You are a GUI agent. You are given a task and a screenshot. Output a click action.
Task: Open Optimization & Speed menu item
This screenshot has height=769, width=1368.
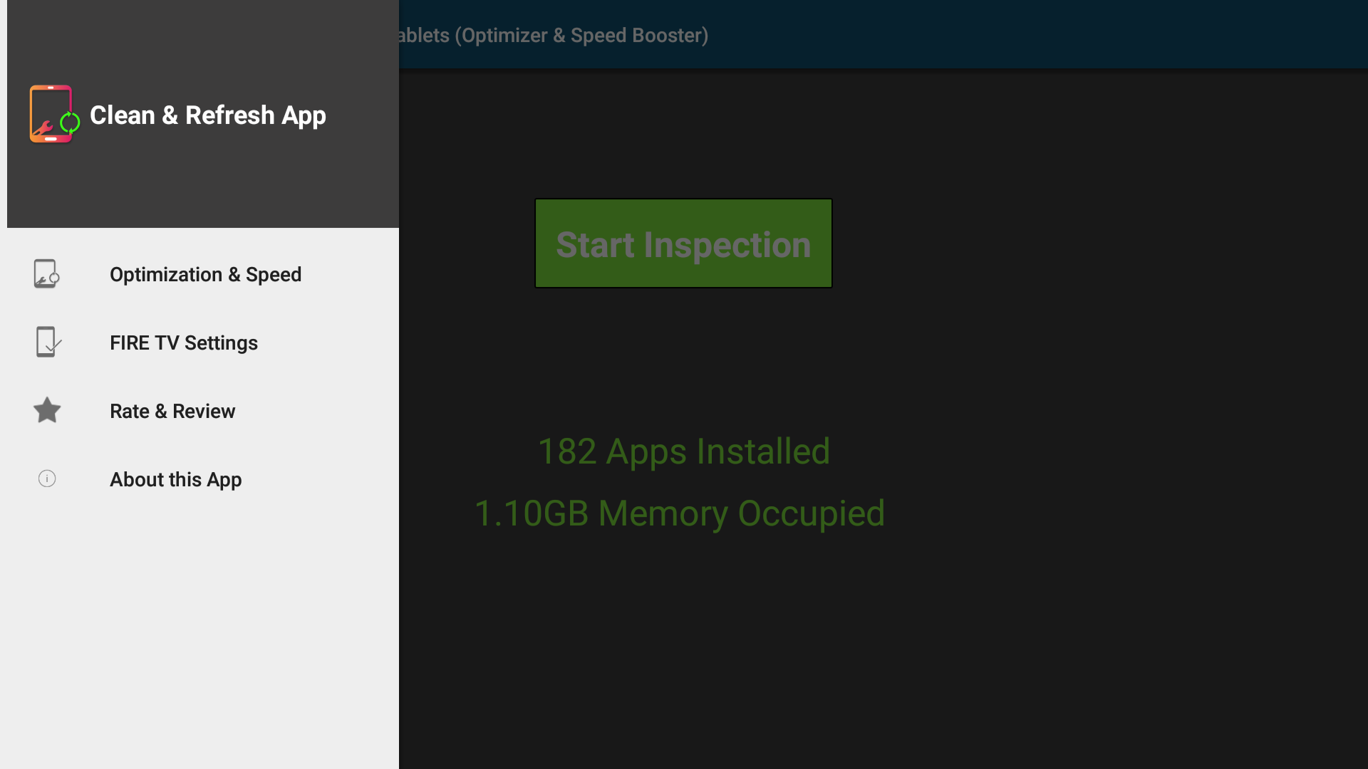205,275
